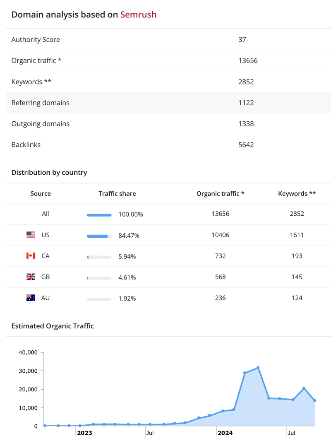This screenshot has width=331, height=441.
Task: Click the Australia flag icon
Action: tap(31, 298)
